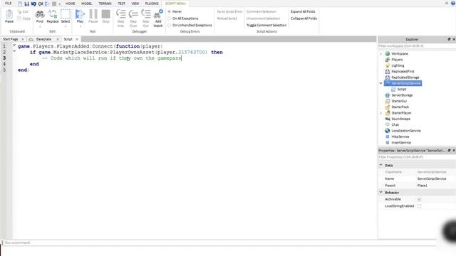Expand the Workspace tree node

[381, 54]
